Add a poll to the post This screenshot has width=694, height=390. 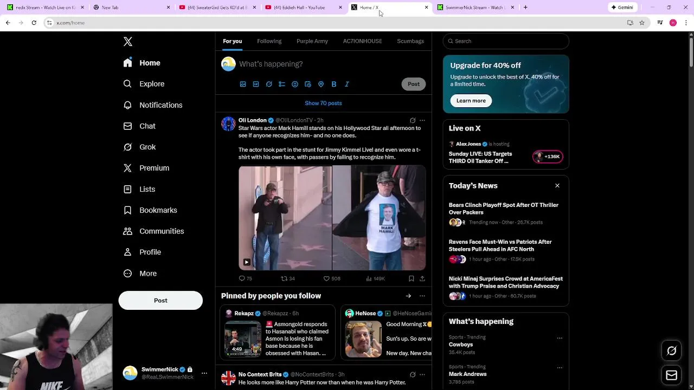coord(282,84)
